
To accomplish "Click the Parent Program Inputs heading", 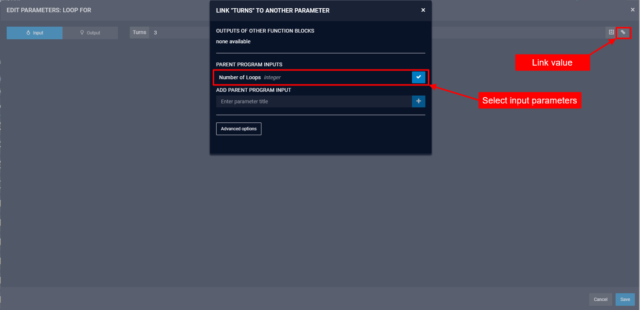I will pyautogui.click(x=249, y=65).
